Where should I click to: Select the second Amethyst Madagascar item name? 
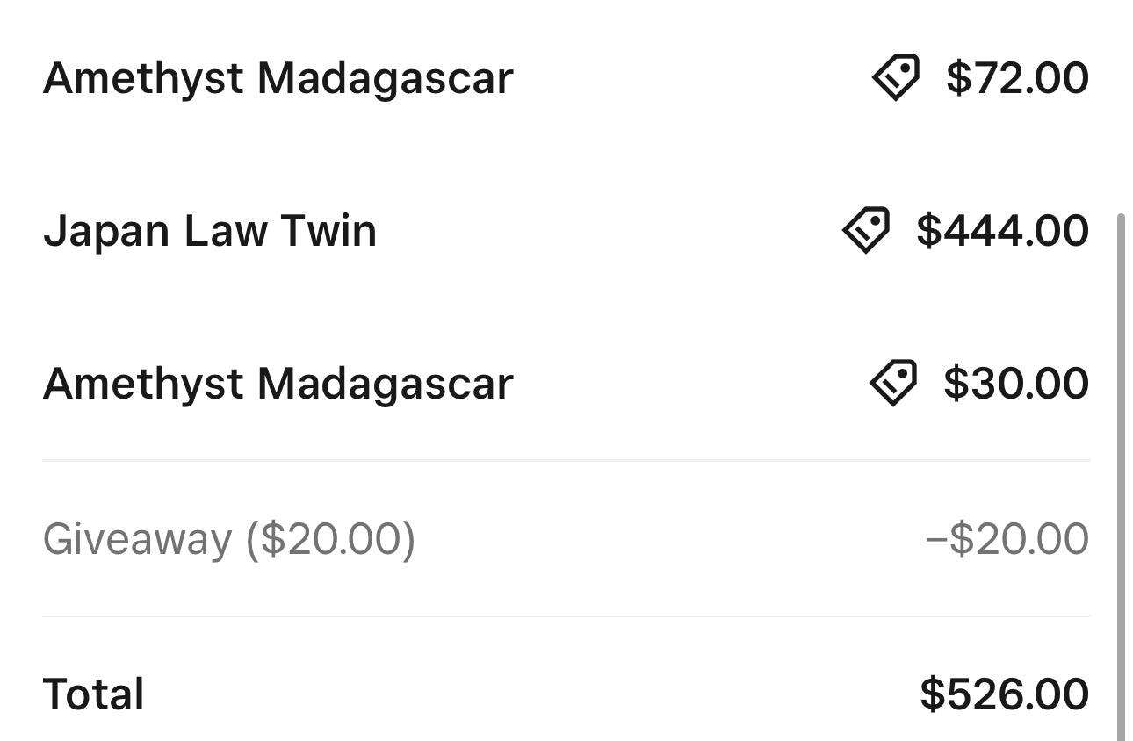[x=278, y=384]
